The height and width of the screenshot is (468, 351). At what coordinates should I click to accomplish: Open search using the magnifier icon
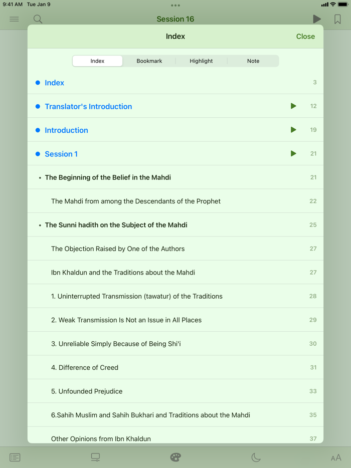point(37,19)
